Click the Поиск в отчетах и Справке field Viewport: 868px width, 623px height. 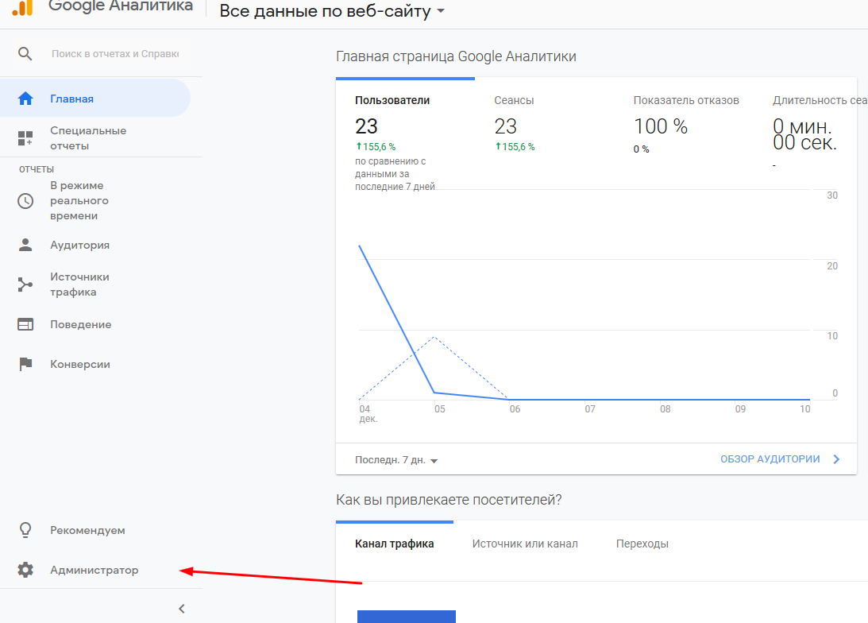[115, 54]
